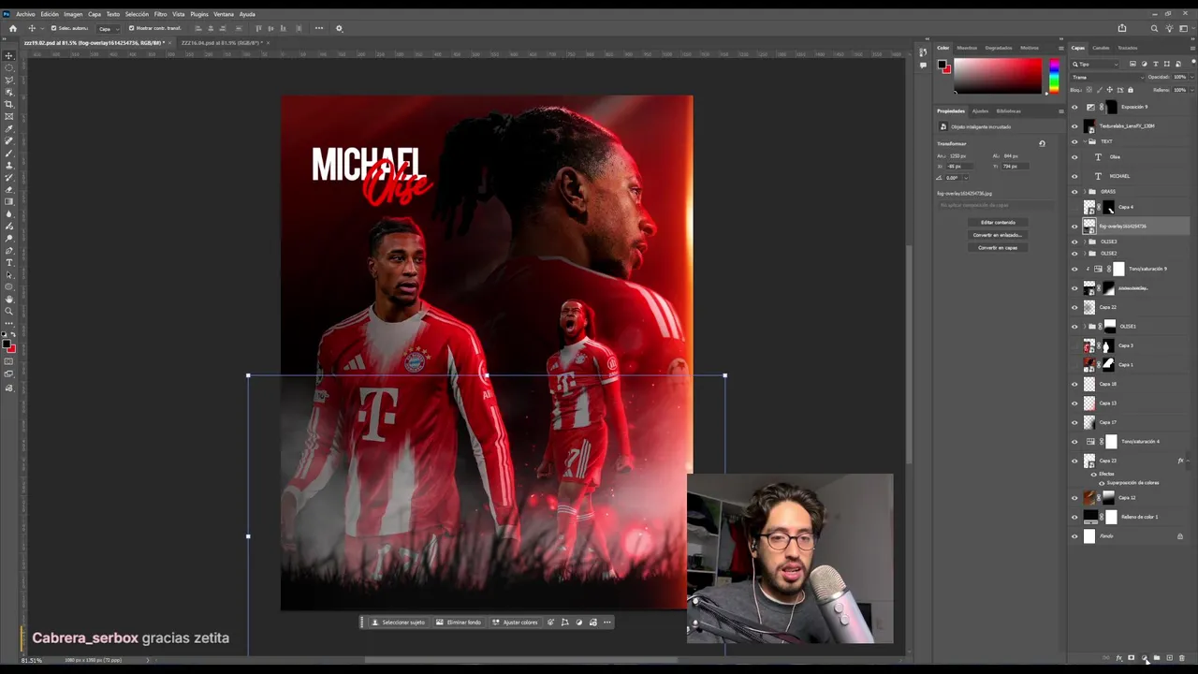
Task: Click the Editar contenido button
Action: pos(998,223)
